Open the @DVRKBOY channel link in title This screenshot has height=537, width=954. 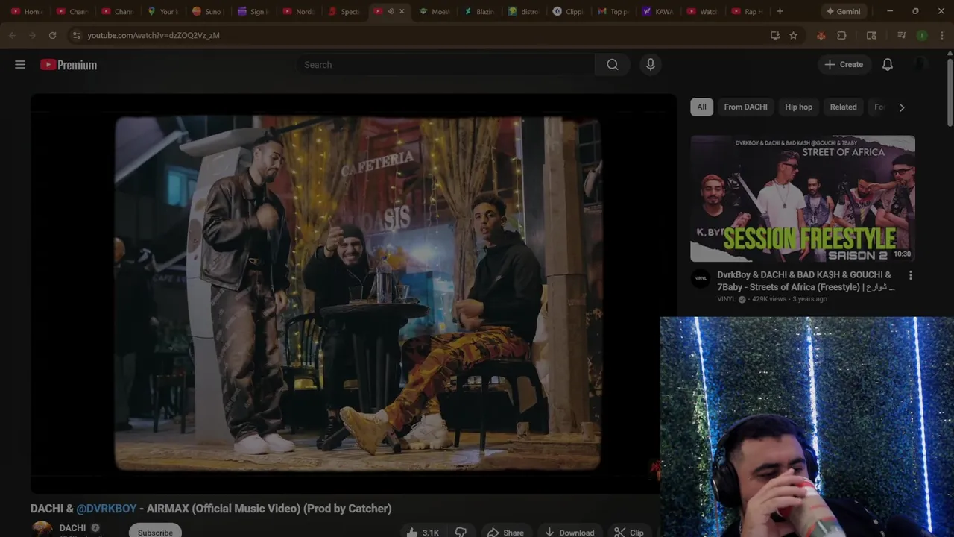point(107,509)
